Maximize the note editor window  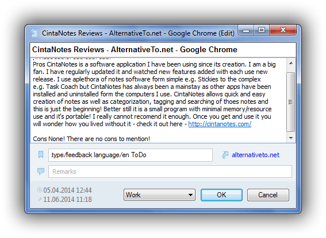pyautogui.click(x=262, y=30)
